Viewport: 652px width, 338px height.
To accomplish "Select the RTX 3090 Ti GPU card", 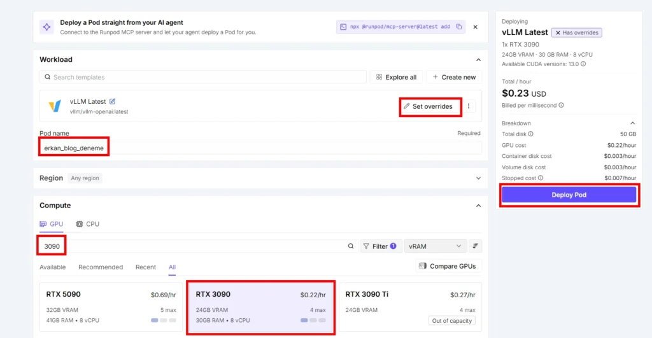I will (x=411, y=307).
